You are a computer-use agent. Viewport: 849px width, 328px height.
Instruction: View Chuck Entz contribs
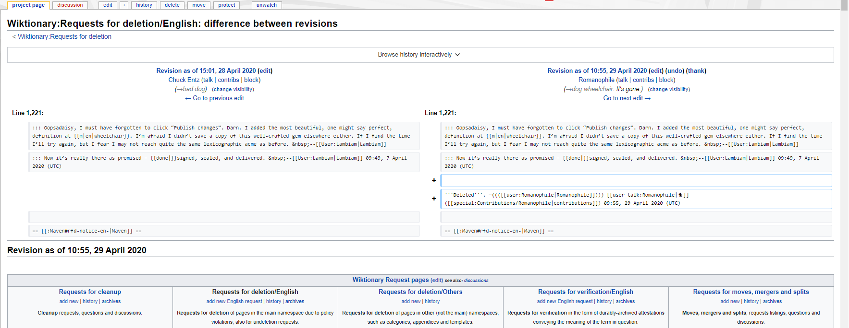pos(228,80)
